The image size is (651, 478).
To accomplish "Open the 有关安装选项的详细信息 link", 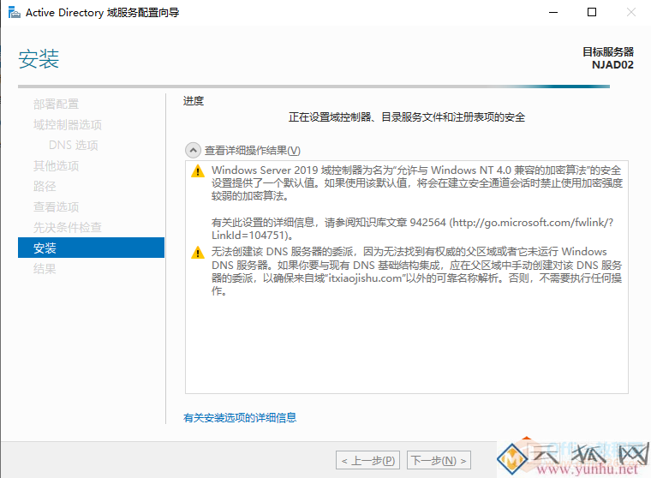I will tap(240, 417).
